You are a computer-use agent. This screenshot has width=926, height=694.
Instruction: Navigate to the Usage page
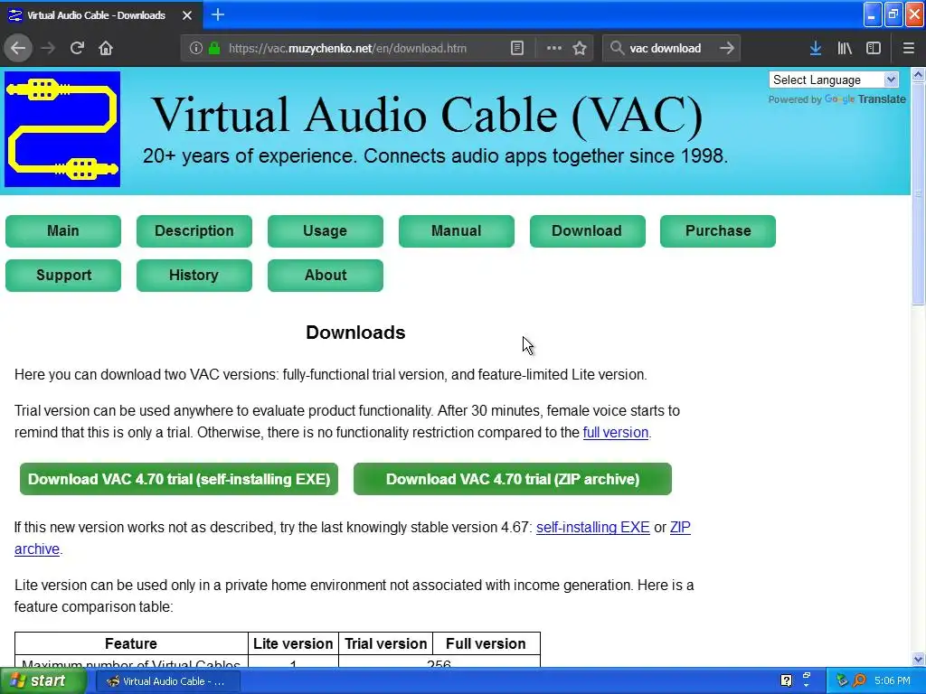[x=326, y=230]
